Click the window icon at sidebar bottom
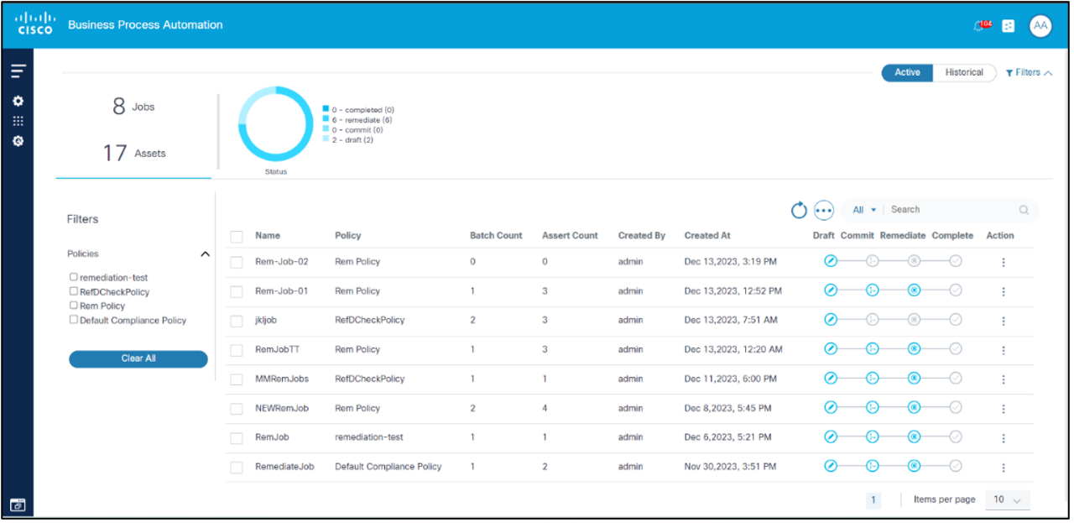The height and width of the screenshot is (523, 1074). (18, 505)
